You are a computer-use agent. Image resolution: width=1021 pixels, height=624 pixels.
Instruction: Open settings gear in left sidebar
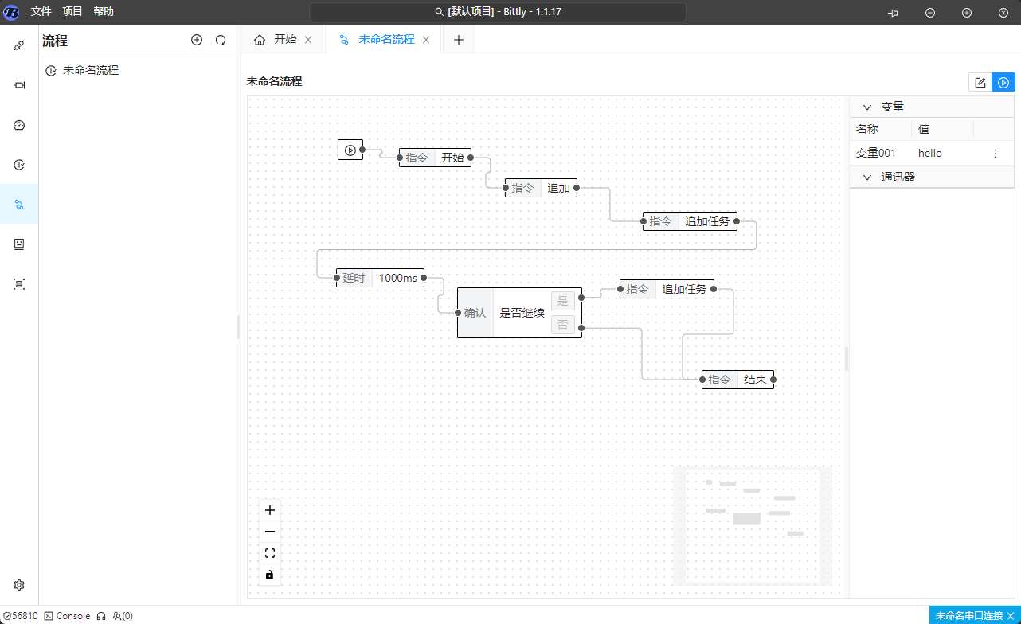(x=19, y=585)
